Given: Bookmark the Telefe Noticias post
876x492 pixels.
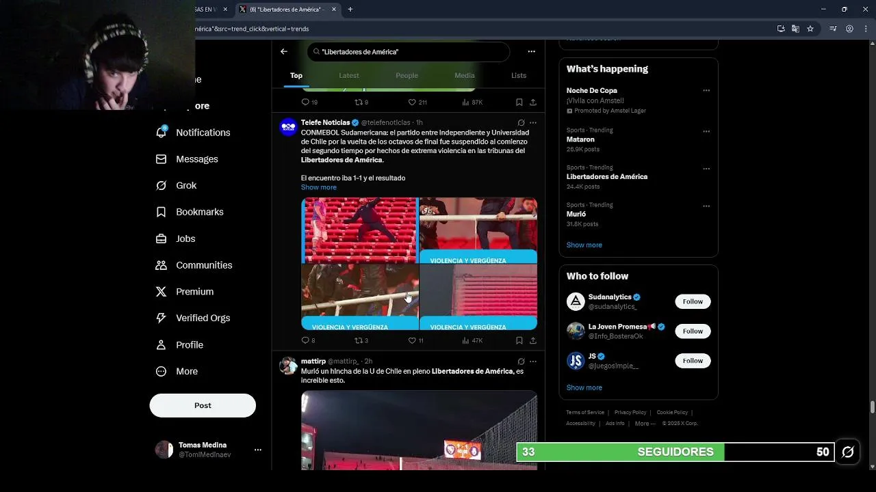Looking at the screenshot, I should coord(519,340).
